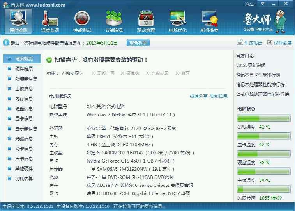295x211 pixels.
Task: Click the icon next to 内存信息
Action: tap(9, 98)
